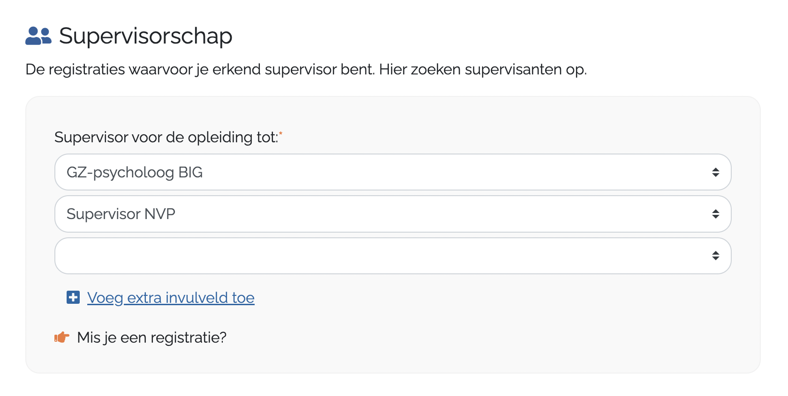788x396 pixels.
Task: Click the 'Voeg extra invulveld toe' link
Action: [171, 298]
